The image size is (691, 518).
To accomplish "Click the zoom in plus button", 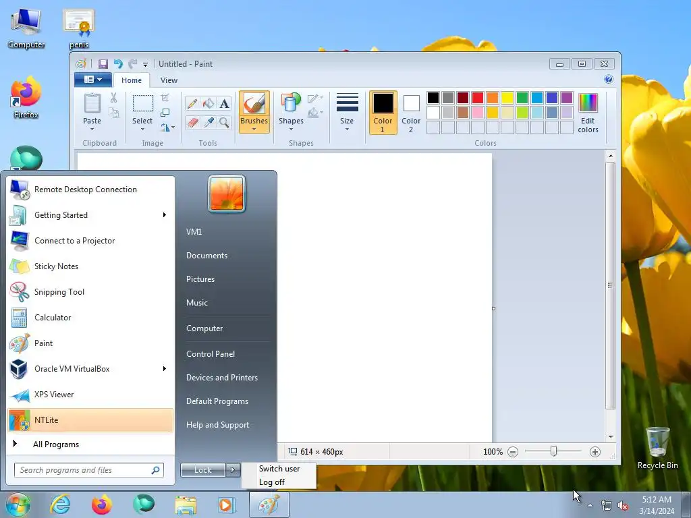I will [595, 452].
